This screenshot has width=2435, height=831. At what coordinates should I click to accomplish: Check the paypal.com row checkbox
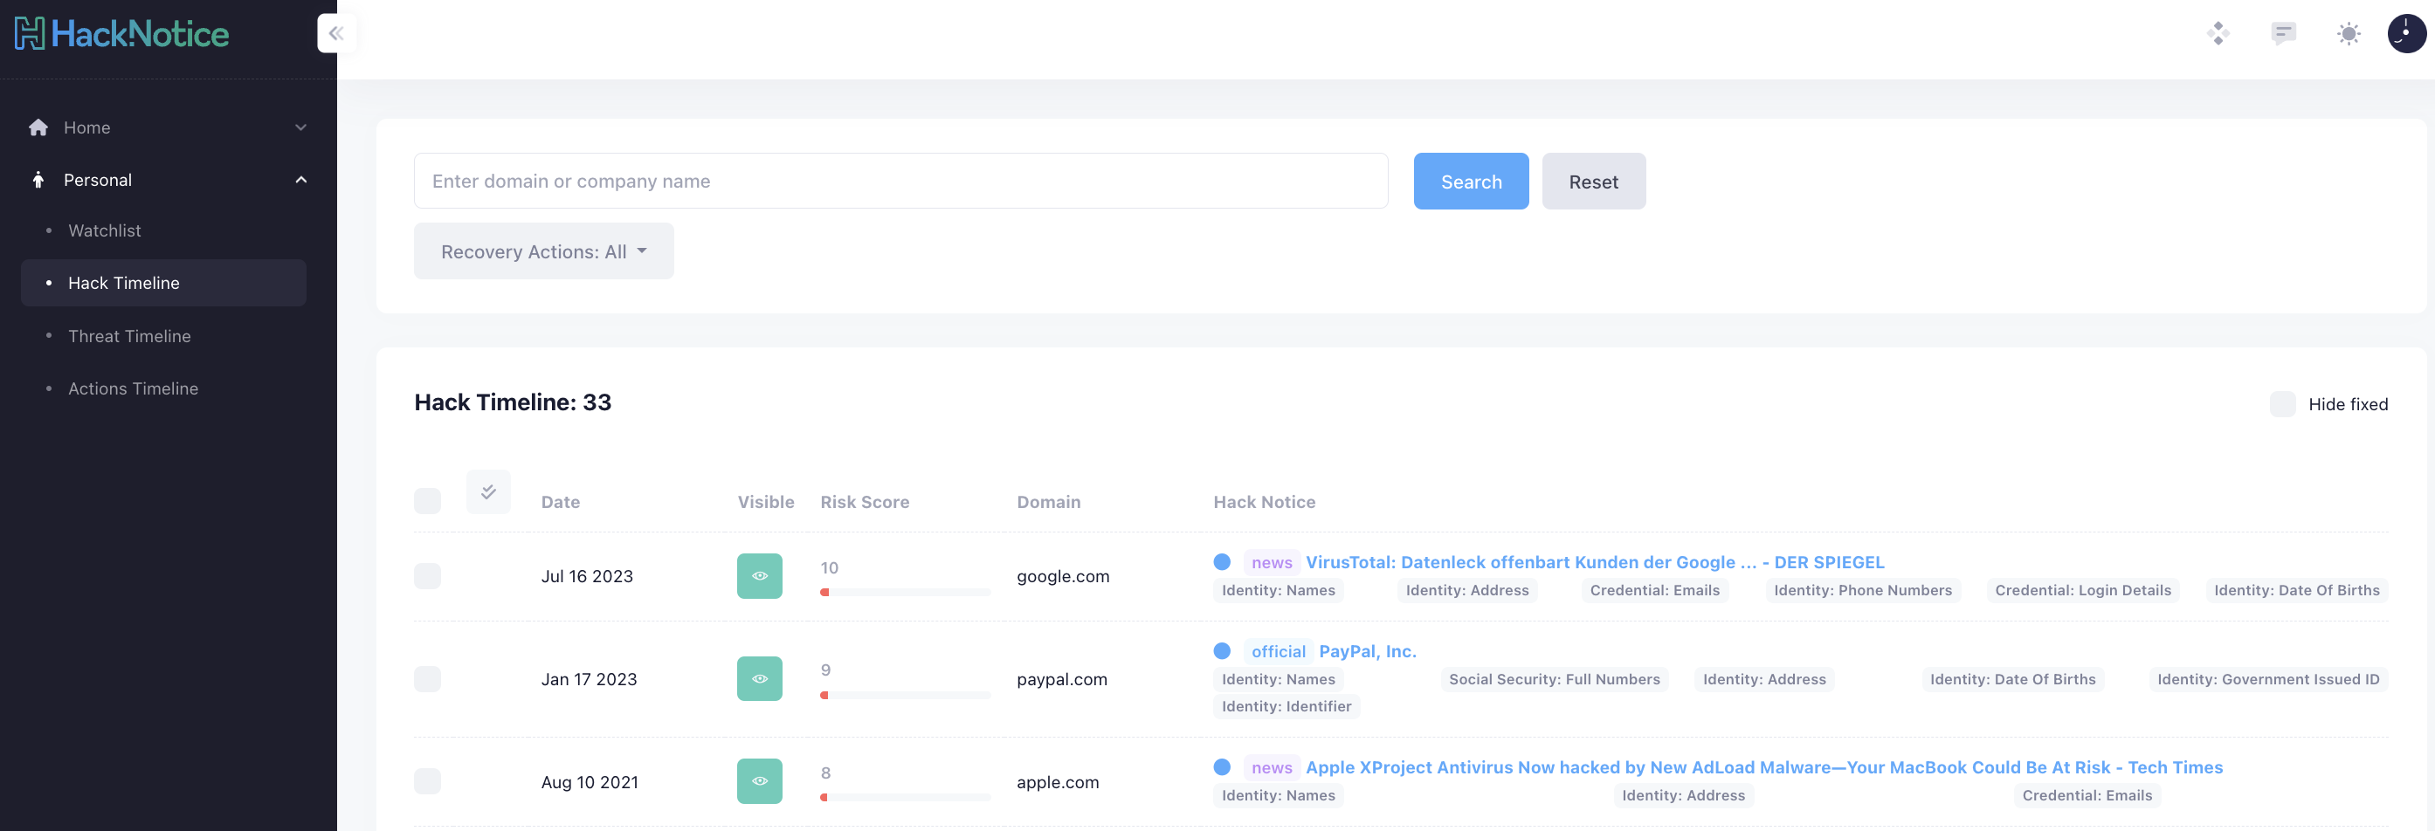click(x=427, y=679)
